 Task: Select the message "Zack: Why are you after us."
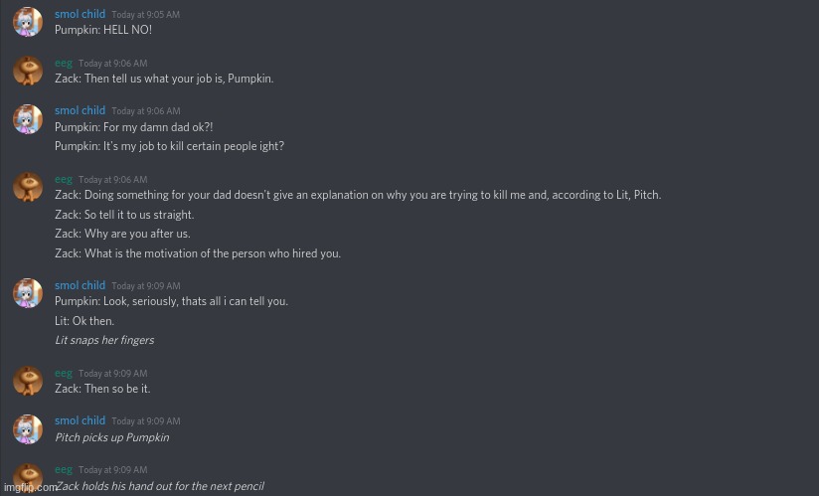[122, 234]
